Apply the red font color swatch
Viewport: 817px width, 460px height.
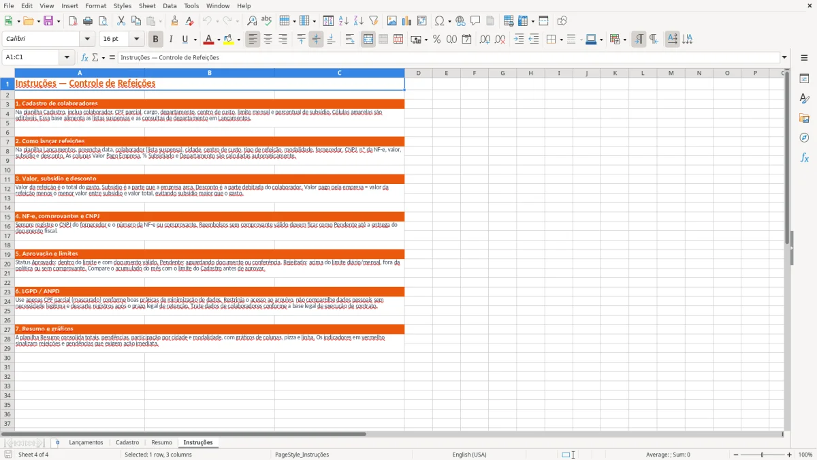208,40
